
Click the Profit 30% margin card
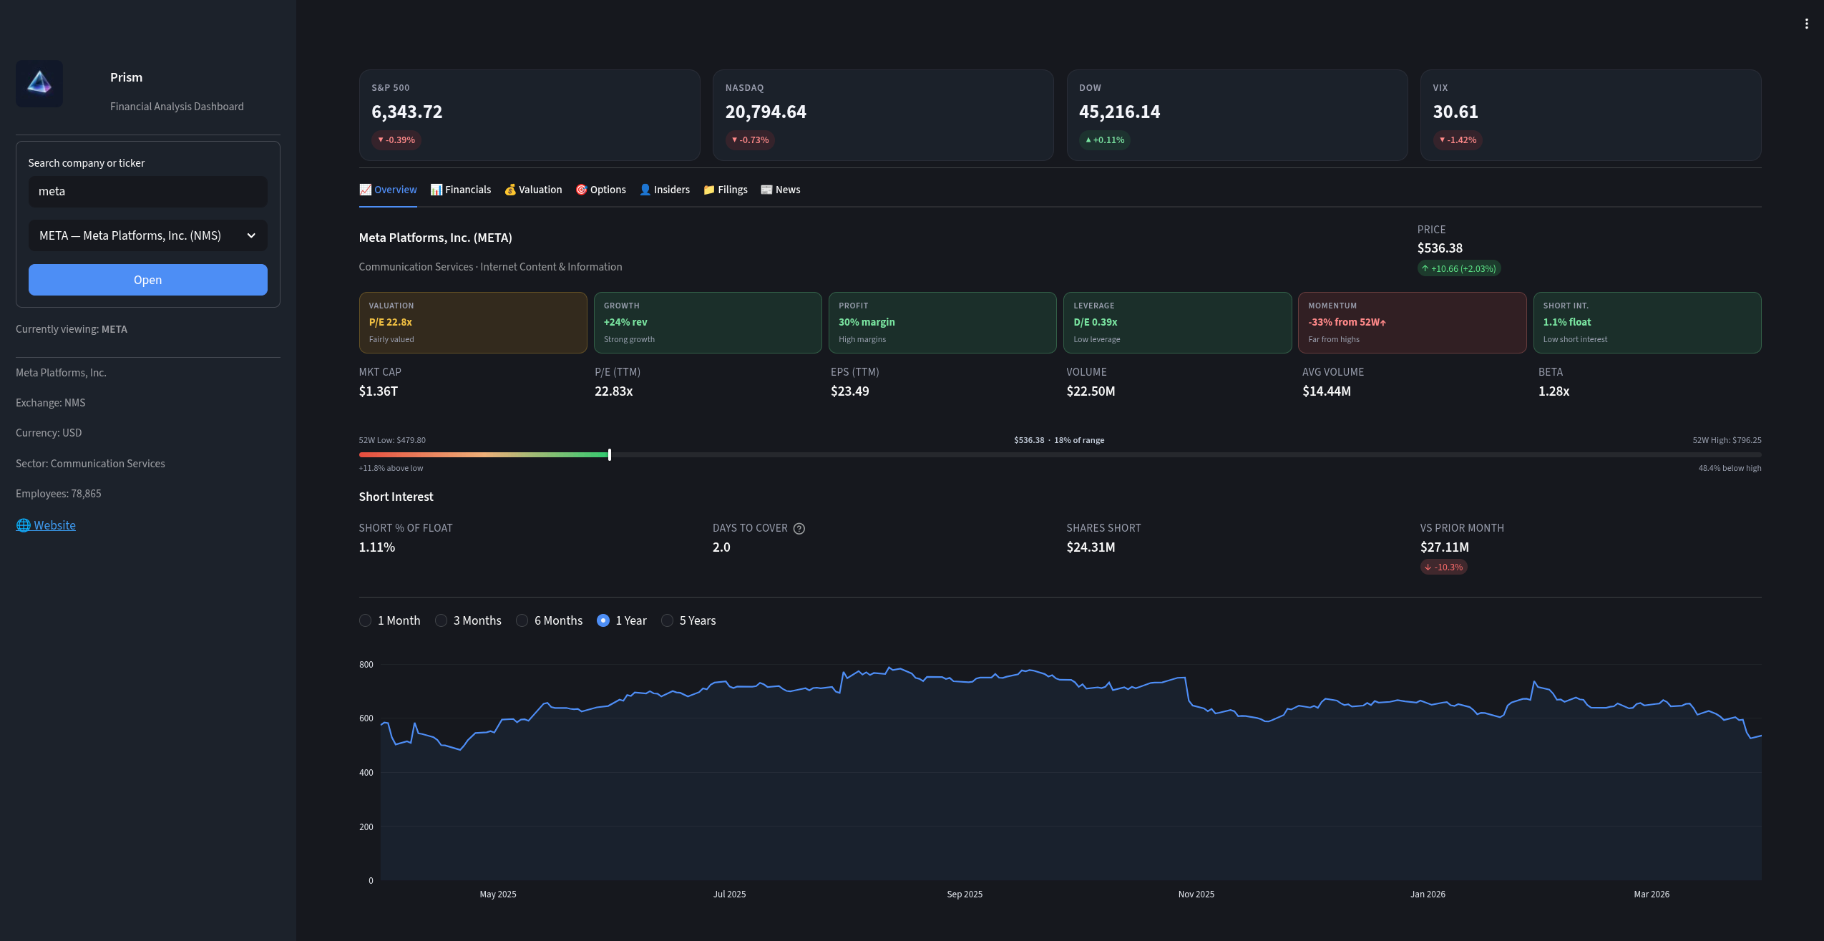click(942, 323)
